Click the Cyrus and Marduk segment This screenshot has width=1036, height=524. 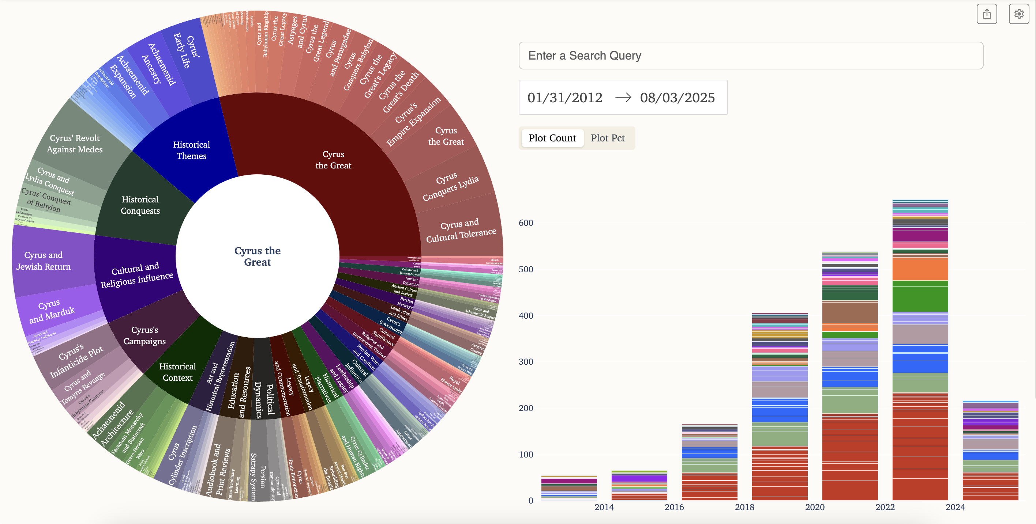tap(52, 311)
